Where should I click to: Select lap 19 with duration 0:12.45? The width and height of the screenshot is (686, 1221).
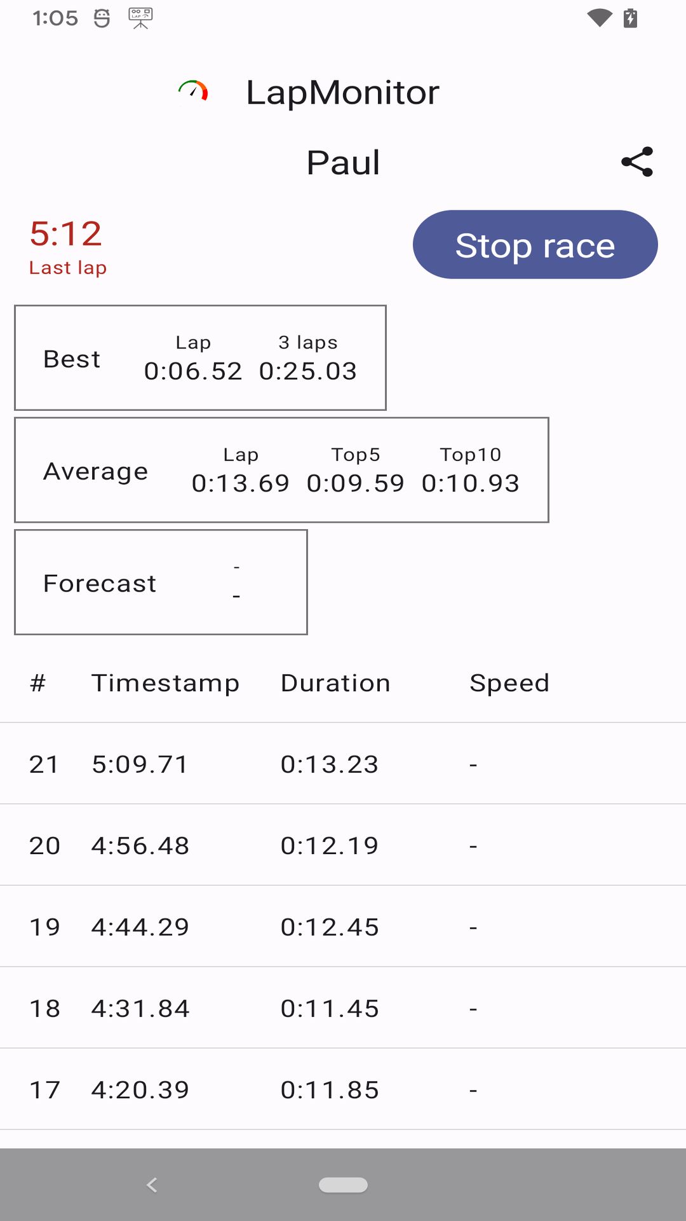pos(343,927)
